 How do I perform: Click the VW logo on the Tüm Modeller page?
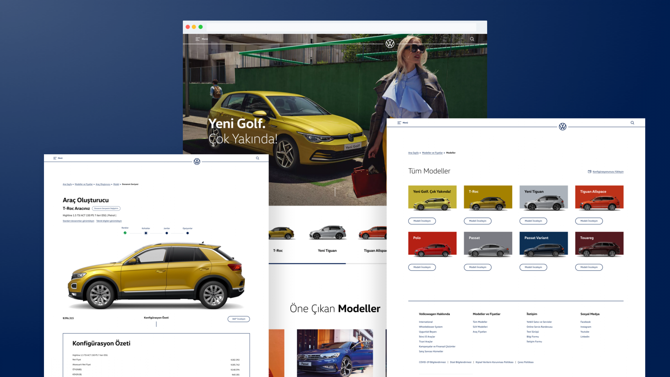[x=562, y=127]
